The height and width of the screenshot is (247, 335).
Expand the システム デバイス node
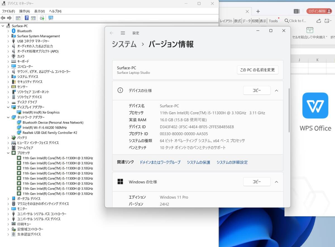[x=8, y=77]
